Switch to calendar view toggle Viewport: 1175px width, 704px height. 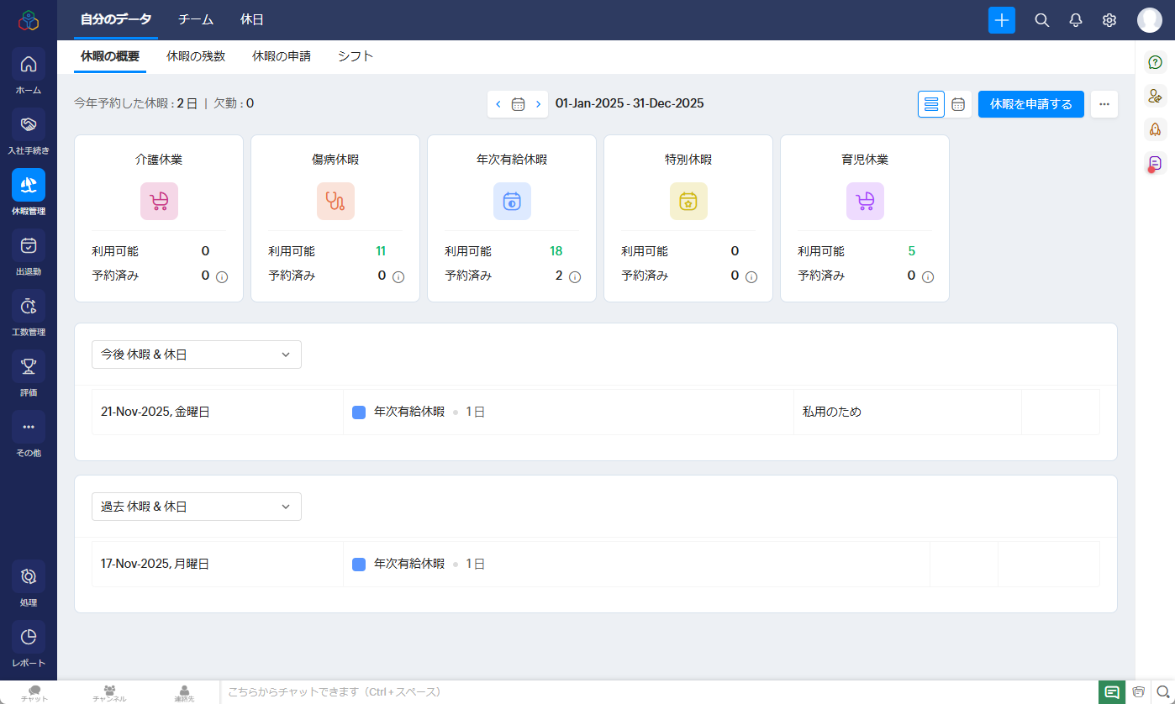pyautogui.click(x=957, y=104)
